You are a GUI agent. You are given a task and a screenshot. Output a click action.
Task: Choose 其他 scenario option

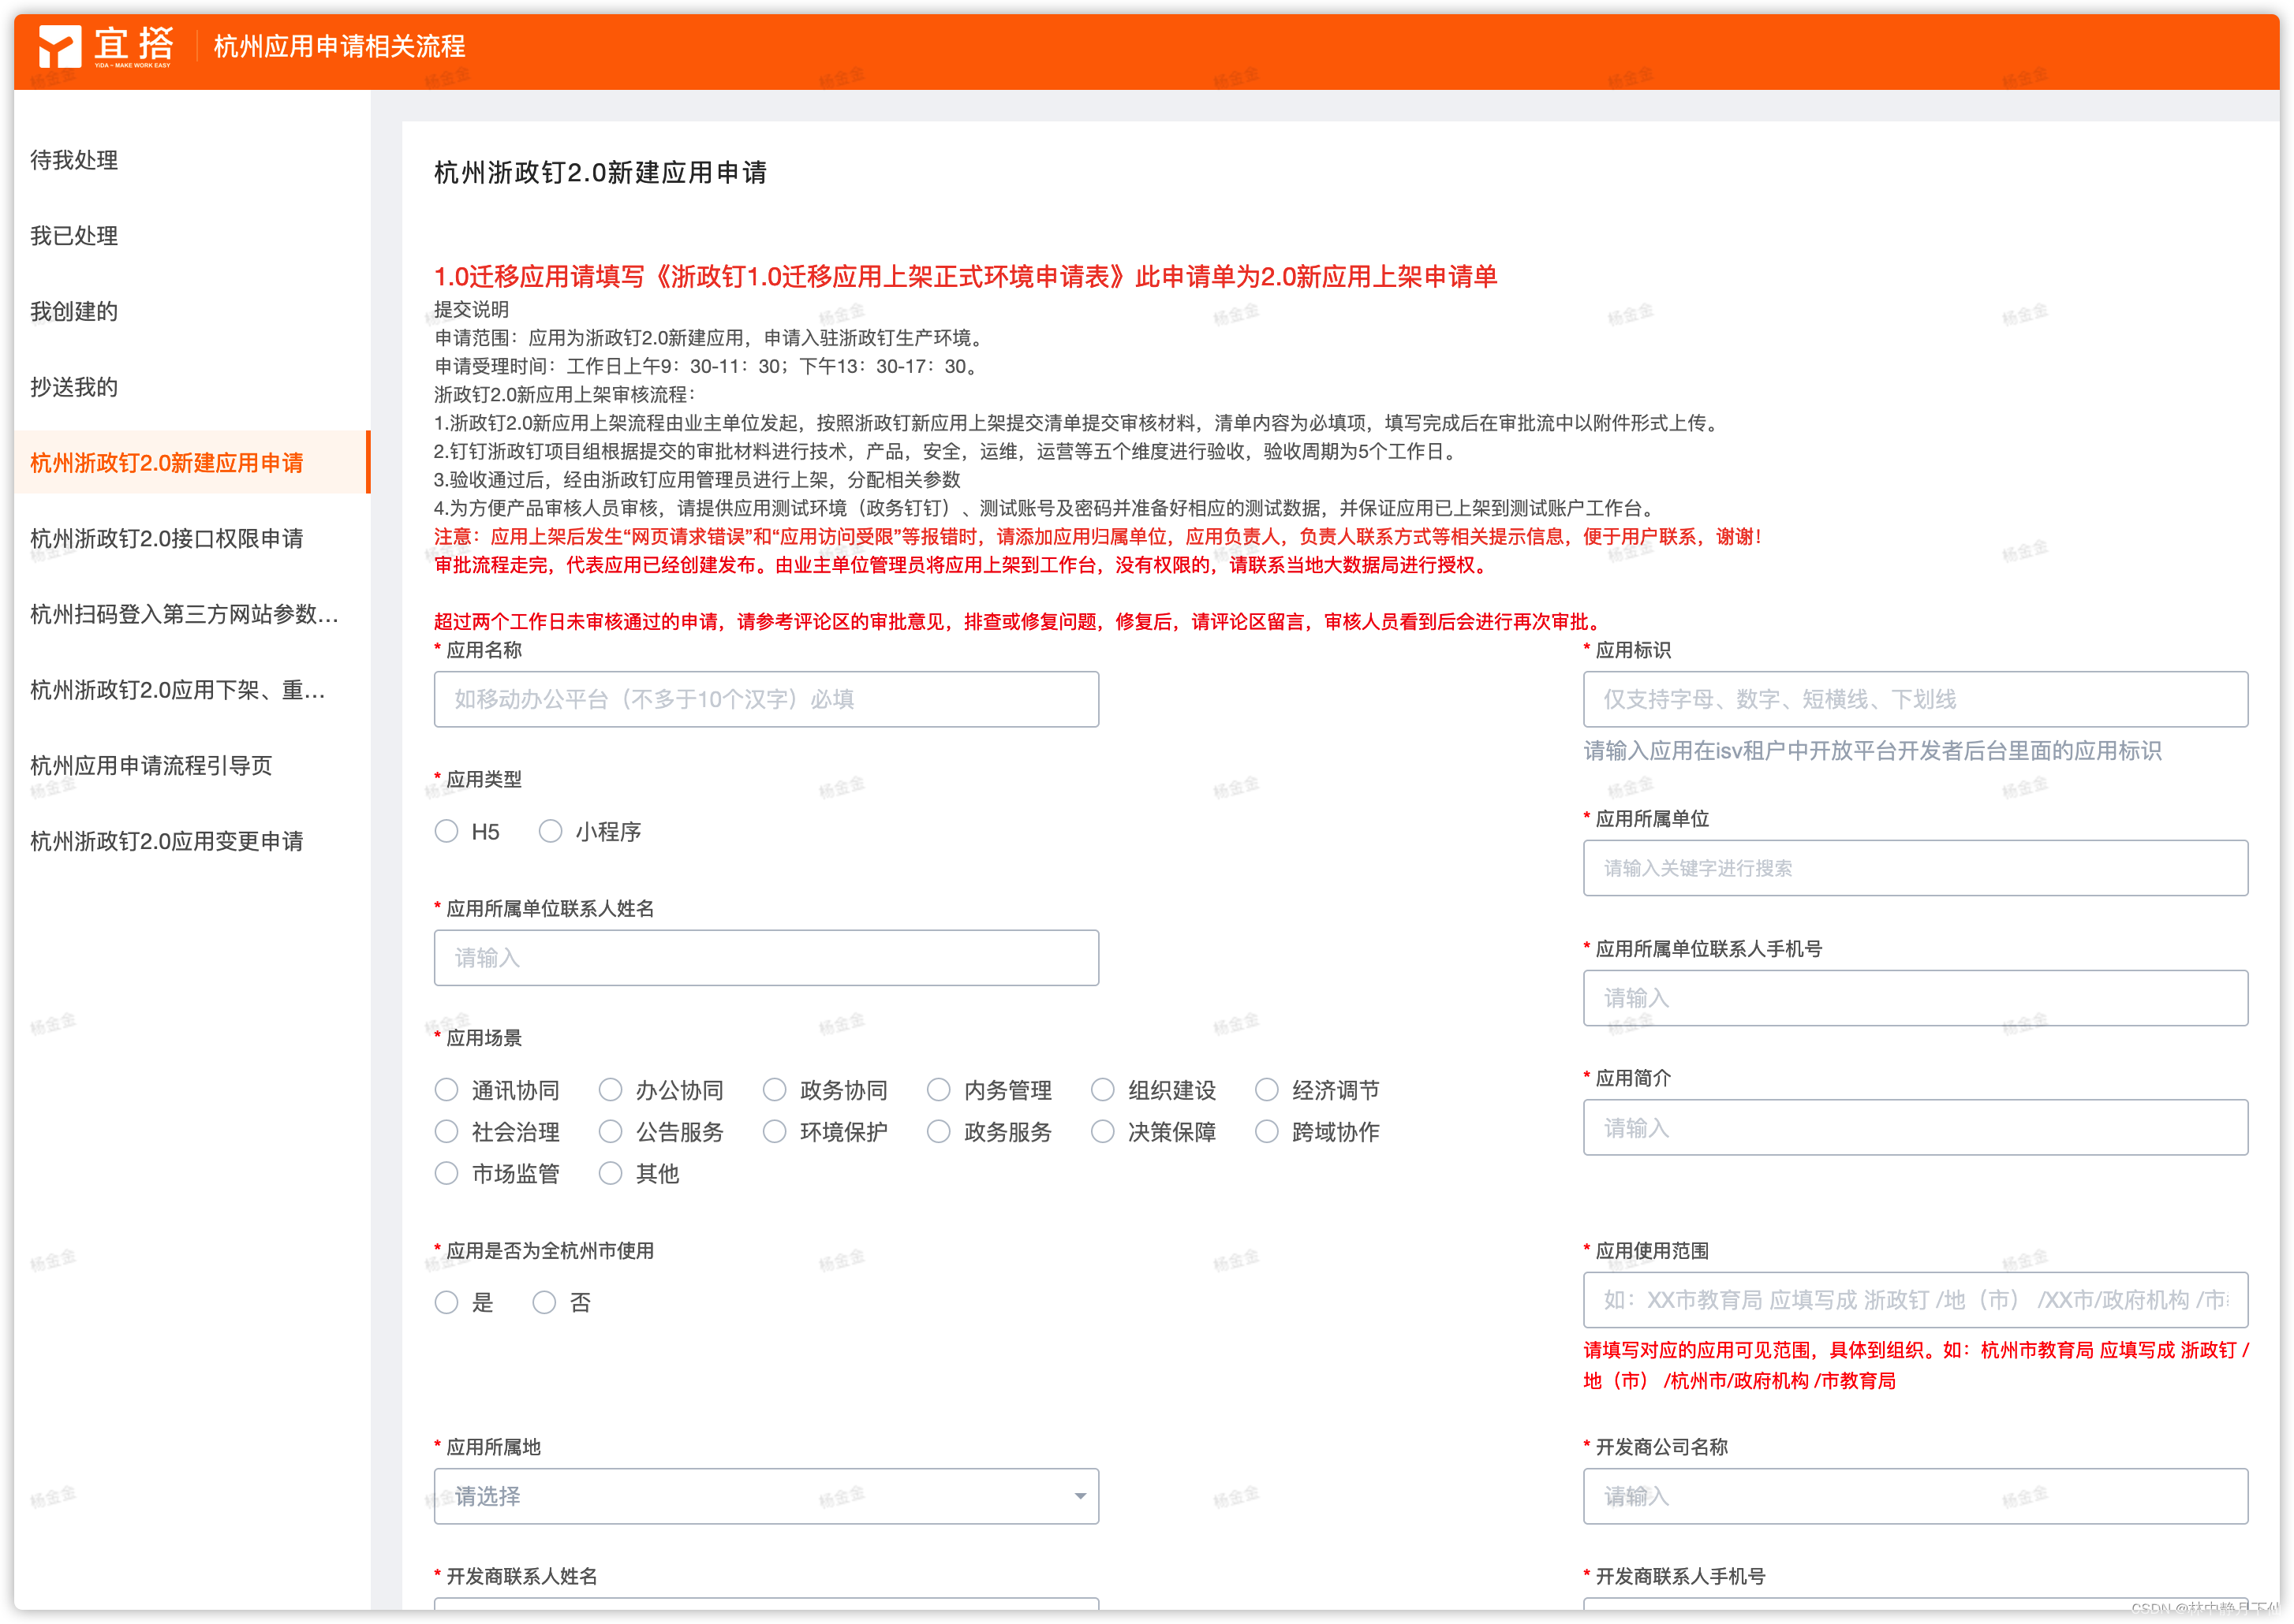611,1173
